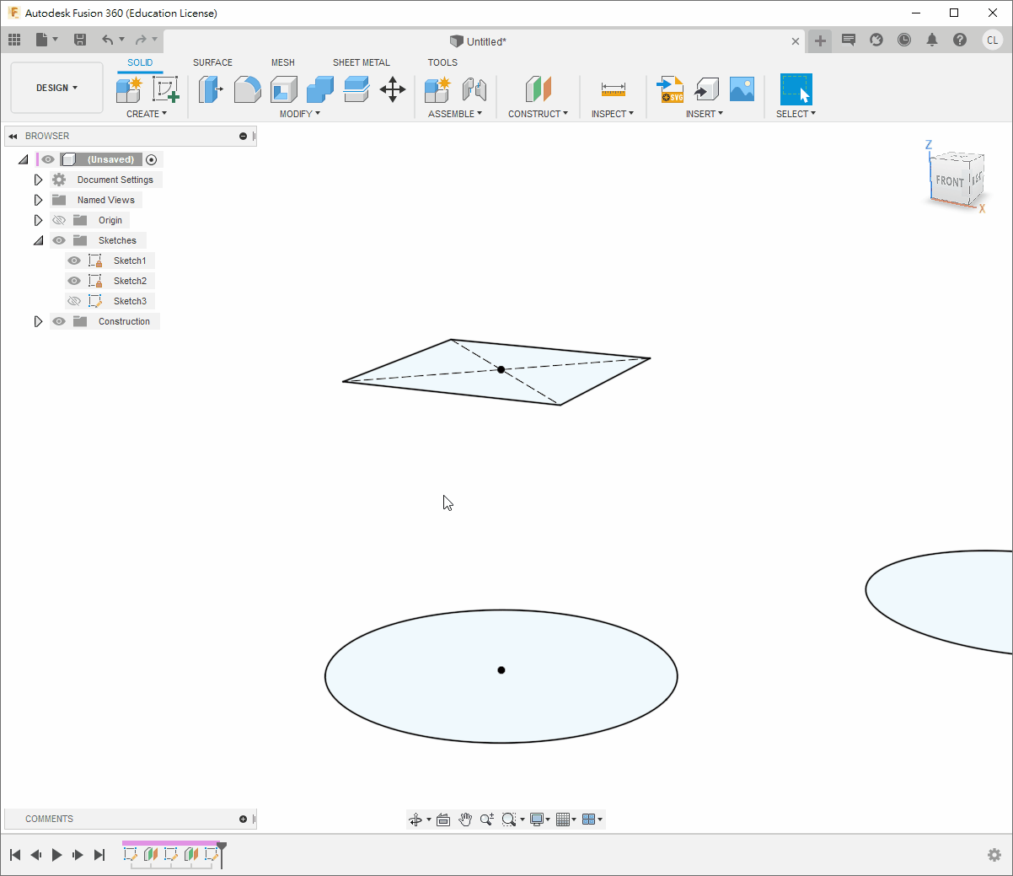Open the Joint tool in Assemble
The height and width of the screenshot is (876, 1013).
coord(474,89)
